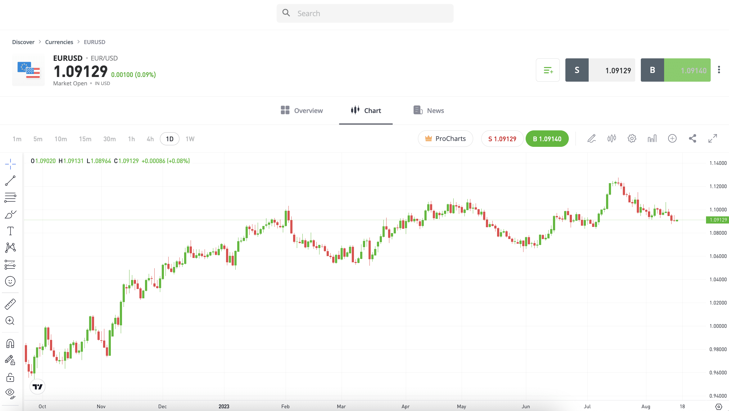Screen dimensions: 729x411
Task: Activate the zoom in tool
Action: 10,321
